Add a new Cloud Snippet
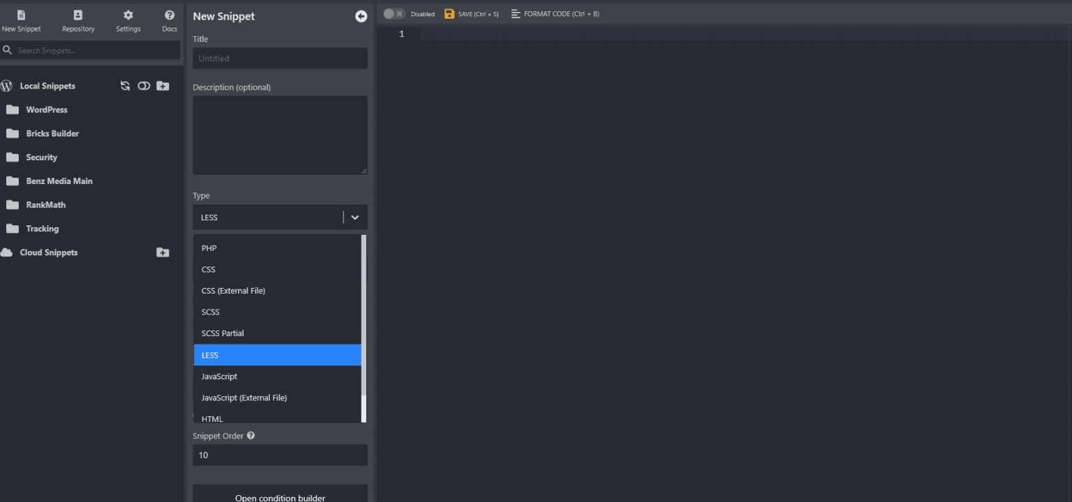 click(x=162, y=252)
